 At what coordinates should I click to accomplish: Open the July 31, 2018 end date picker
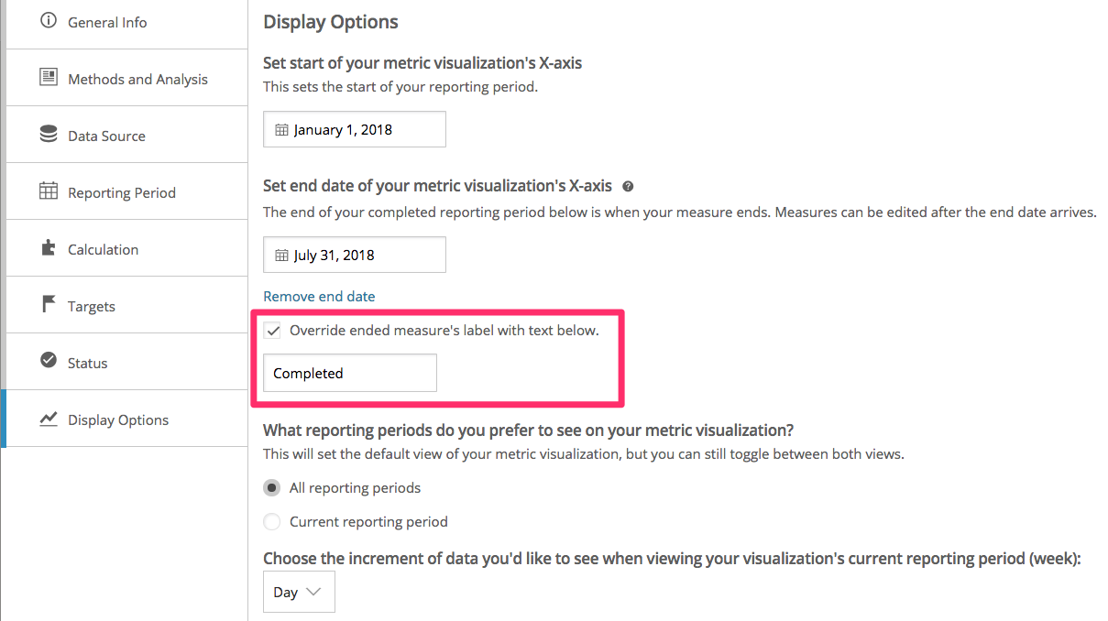coord(355,255)
